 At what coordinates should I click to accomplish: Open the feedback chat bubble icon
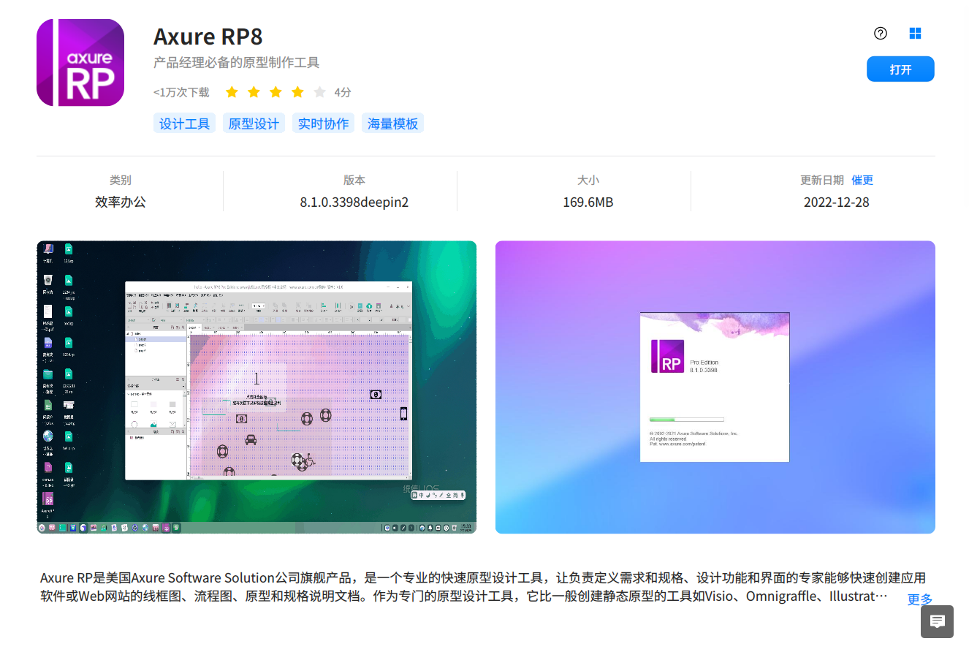tap(937, 622)
